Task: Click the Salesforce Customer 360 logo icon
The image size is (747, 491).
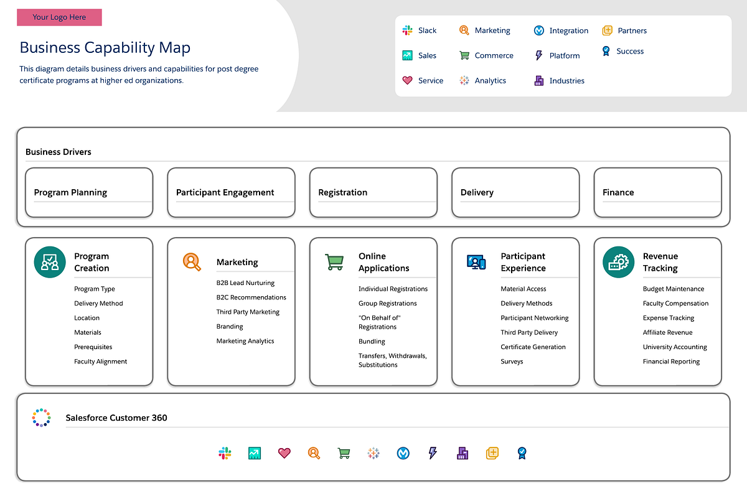Action: 41,418
